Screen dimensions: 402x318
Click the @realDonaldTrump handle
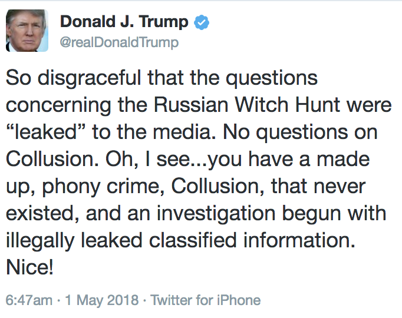click(119, 43)
